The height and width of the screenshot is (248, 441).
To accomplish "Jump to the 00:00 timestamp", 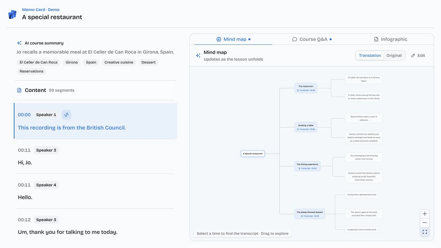I will (x=24, y=115).
